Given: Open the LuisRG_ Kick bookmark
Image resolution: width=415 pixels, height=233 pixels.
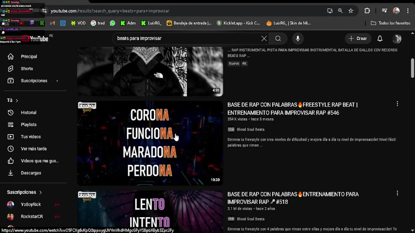Looking at the screenshot, I should coord(151,23).
